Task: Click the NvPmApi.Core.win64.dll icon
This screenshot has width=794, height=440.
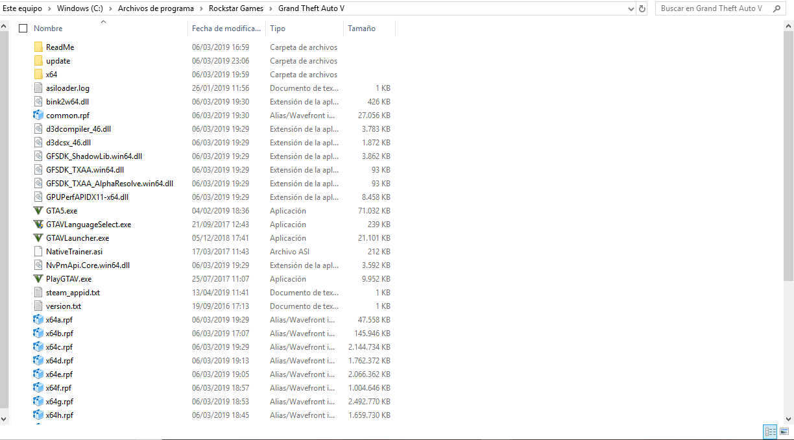Action: pos(38,265)
